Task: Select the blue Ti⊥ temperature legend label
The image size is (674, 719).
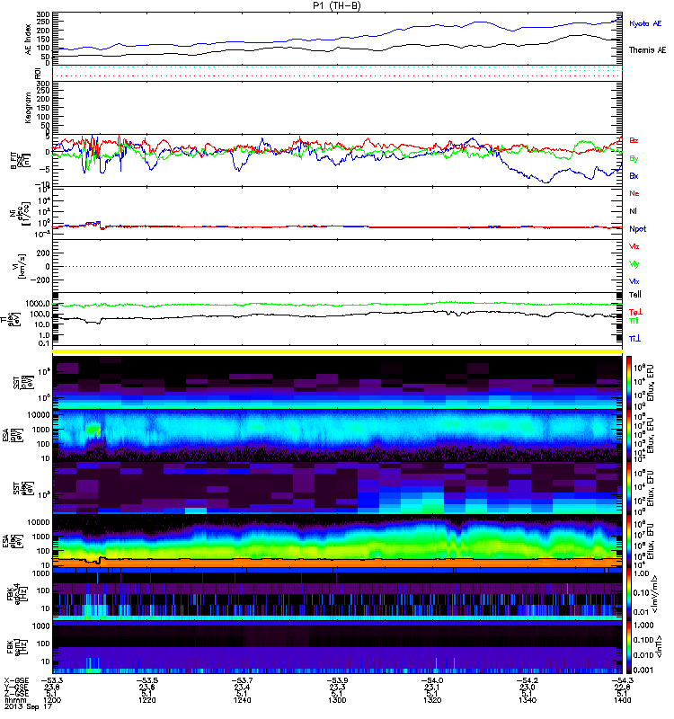Action: tap(634, 339)
